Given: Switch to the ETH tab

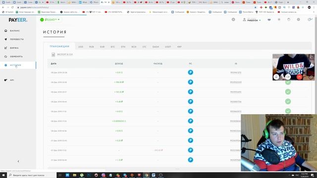Looking at the screenshot, I should pos(123,47).
